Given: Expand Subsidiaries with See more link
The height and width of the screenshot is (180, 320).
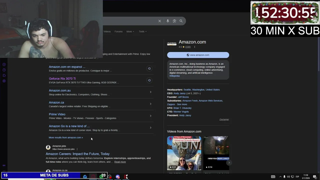Looking at the screenshot, I should pos(182,104).
